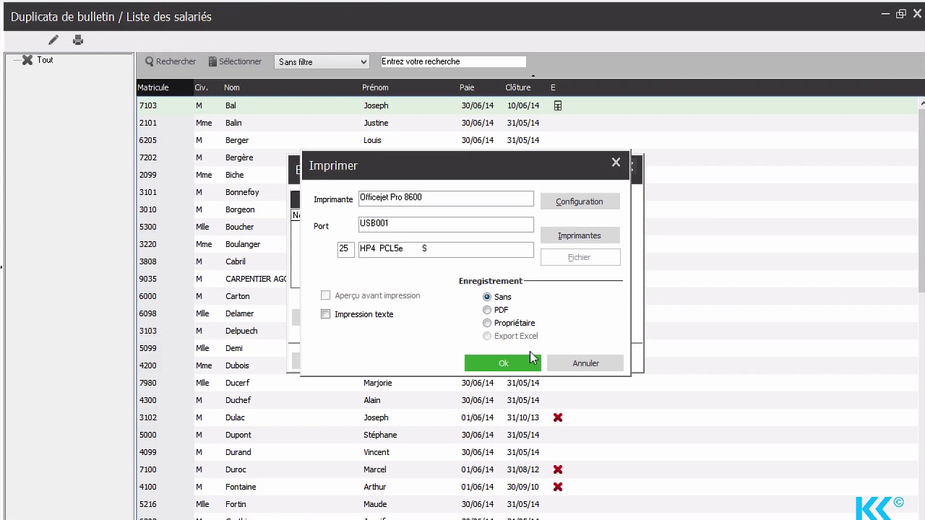The width and height of the screenshot is (925, 520).
Task: Click the calculator icon in Bal row
Action: pos(557,105)
